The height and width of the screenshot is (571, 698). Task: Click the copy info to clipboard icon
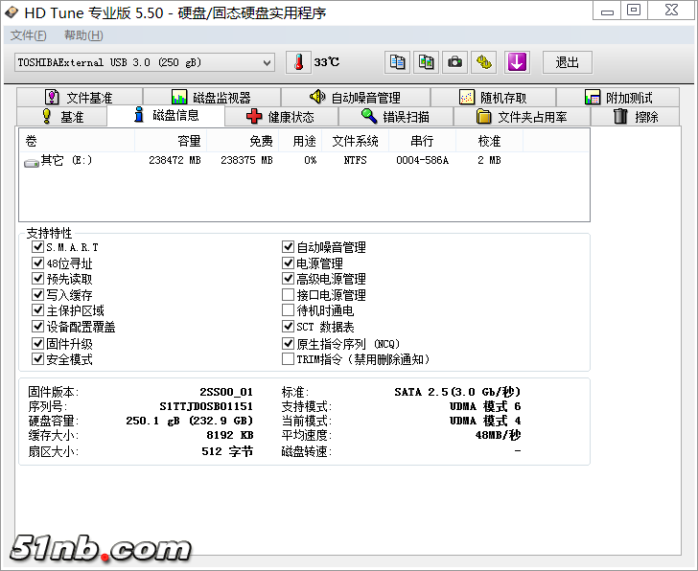tap(397, 62)
